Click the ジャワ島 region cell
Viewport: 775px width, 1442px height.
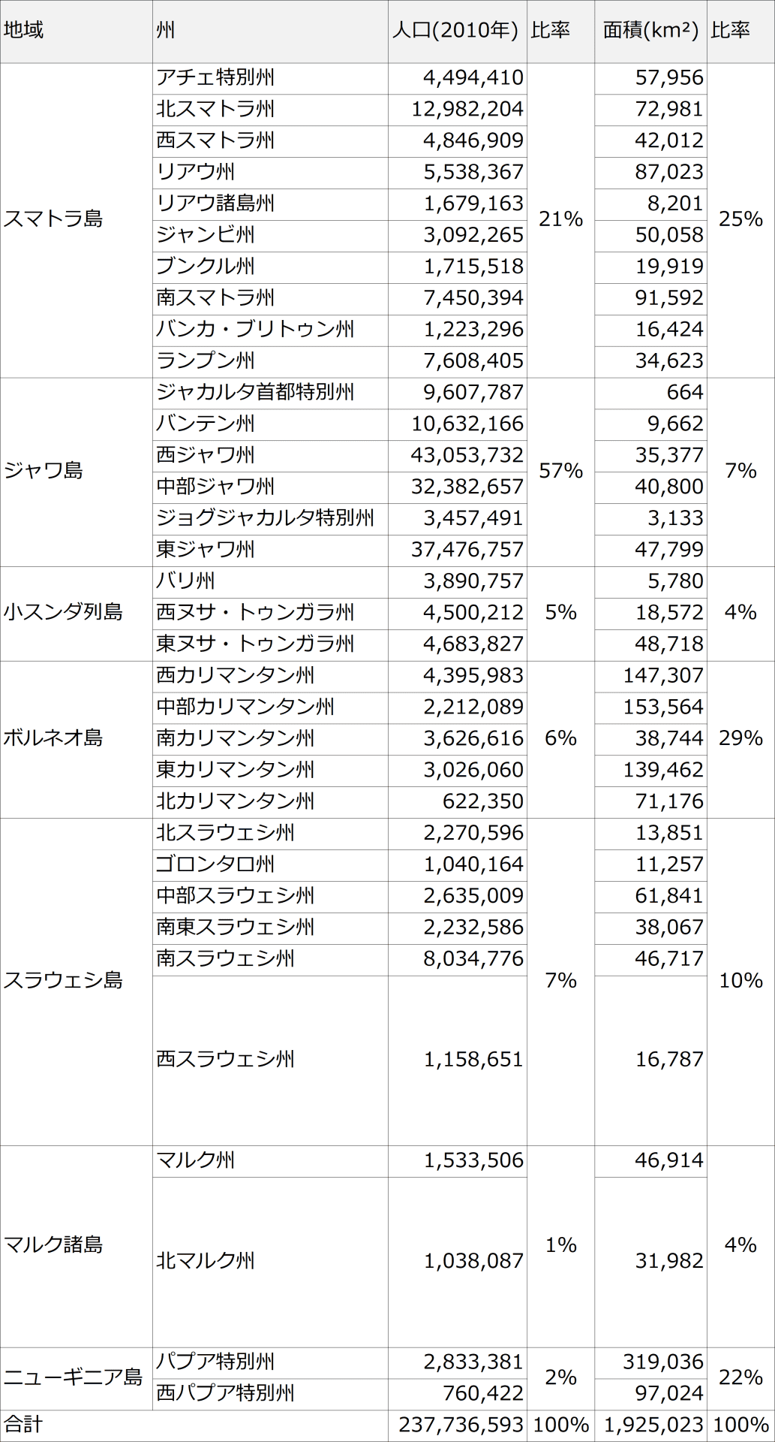click(x=77, y=472)
